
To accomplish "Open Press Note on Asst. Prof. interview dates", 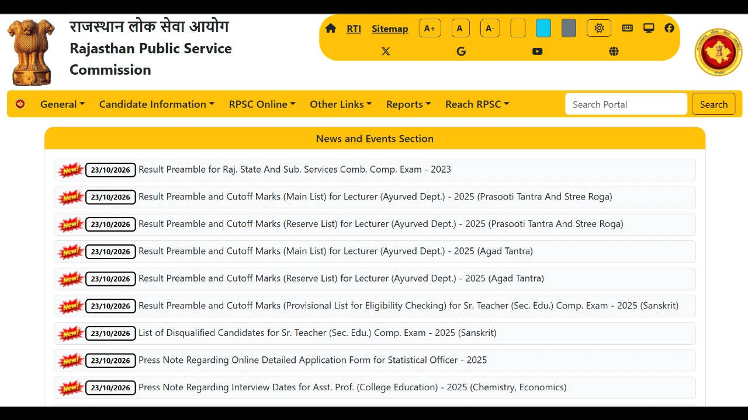I will tap(352, 387).
